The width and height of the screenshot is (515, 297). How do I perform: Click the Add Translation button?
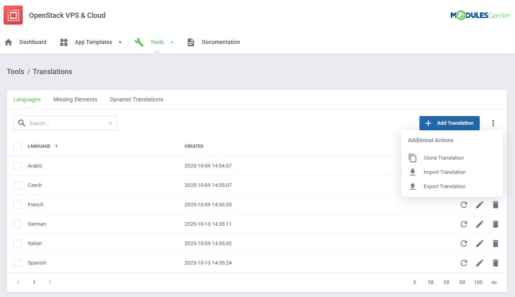pyautogui.click(x=449, y=123)
